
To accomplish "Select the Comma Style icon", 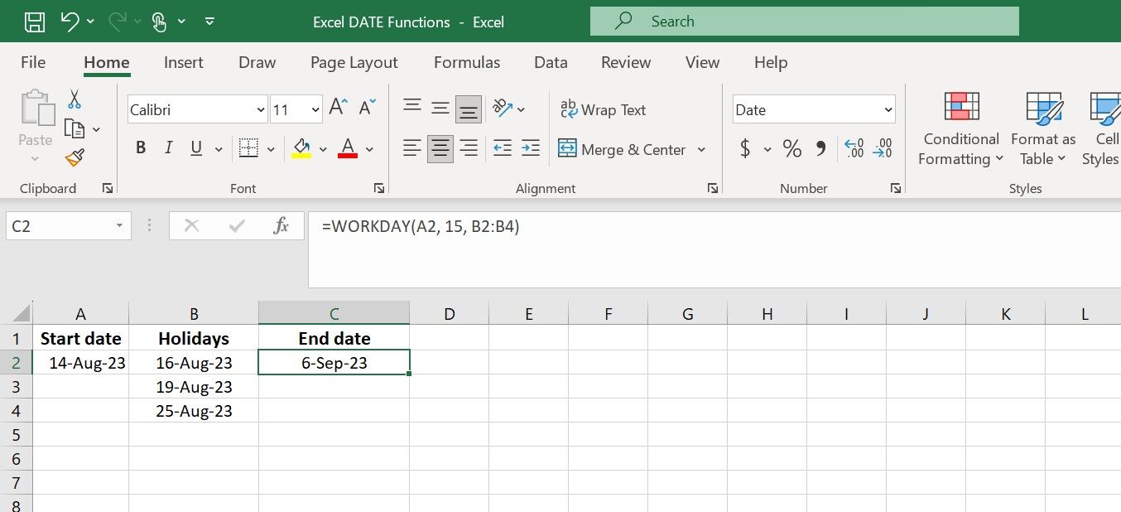I will coord(822,148).
